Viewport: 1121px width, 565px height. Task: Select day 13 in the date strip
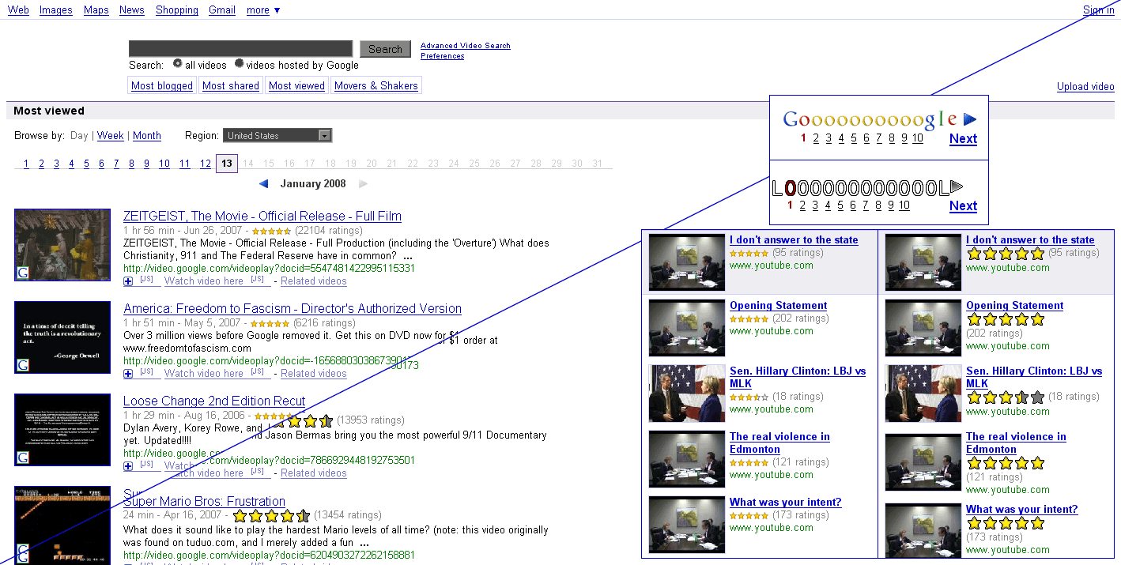click(x=227, y=164)
